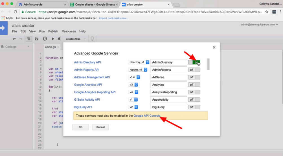Click the undo icon in script toolbar
Viewport: 283px width, 156px height.
click(14, 39)
